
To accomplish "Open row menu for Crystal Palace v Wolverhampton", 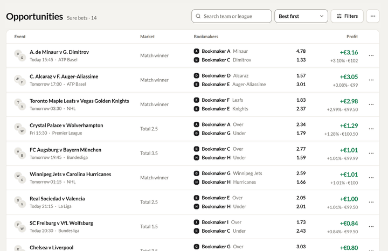I will (x=371, y=129).
